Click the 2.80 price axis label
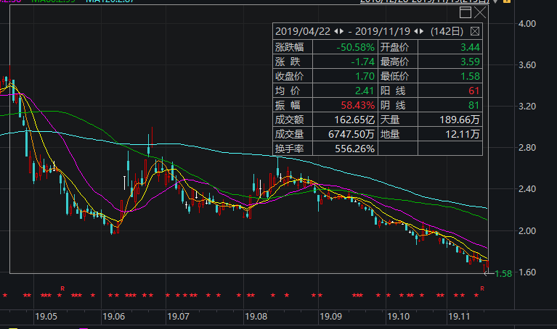557x329 pixels. coord(527,148)
